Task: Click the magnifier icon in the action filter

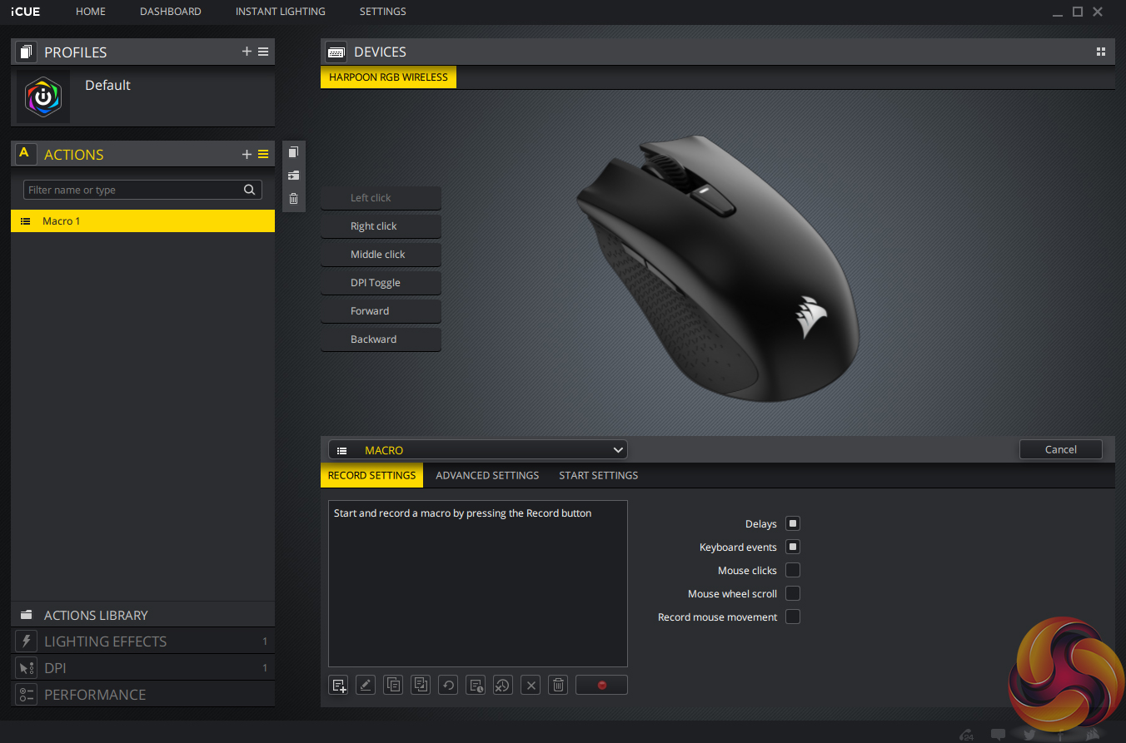Action: tap(249, 190)
